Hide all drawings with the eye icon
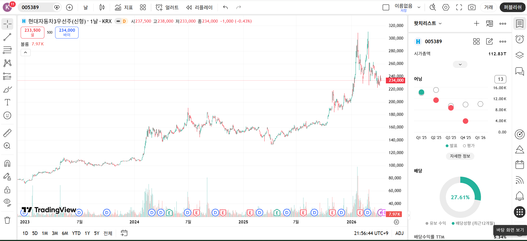527x241 pixels. 7,203
